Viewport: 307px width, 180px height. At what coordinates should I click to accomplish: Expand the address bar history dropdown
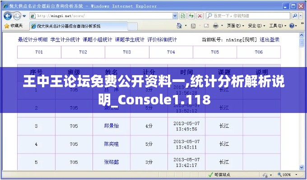(175, 16)
